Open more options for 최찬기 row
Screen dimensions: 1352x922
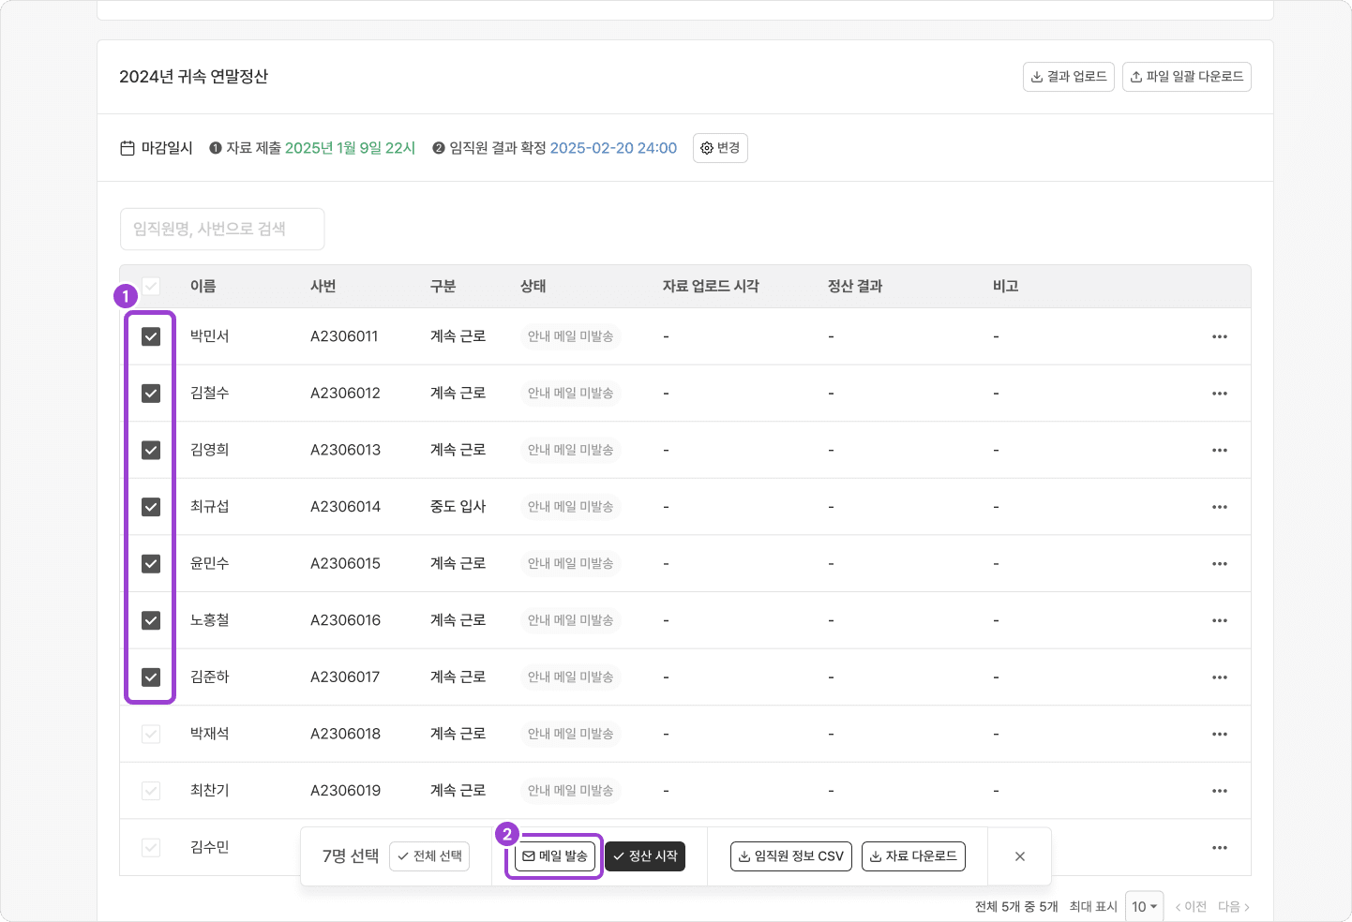pyautogui.click(x=1219, y=791)
